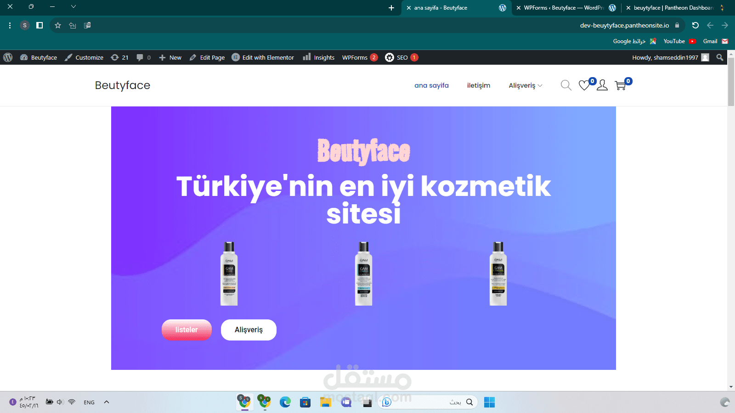
Task: Open the Howdy, shamseddin1997 account menu
Action: tap(671, 57)
